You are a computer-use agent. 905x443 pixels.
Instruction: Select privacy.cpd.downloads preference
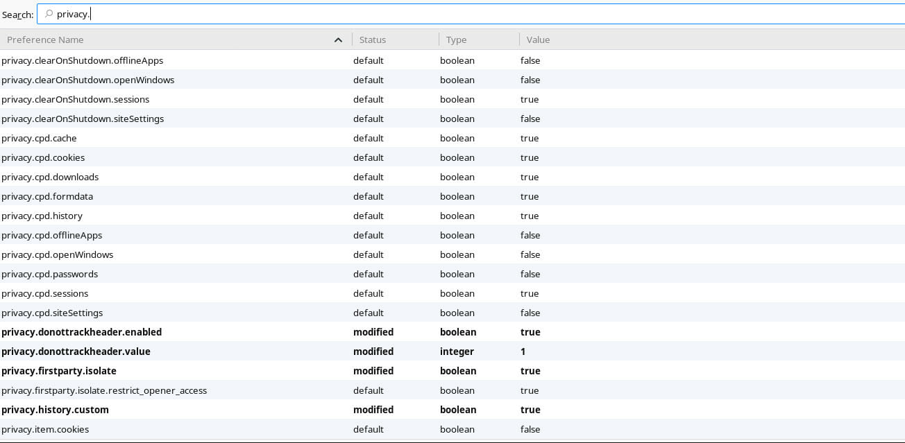tap(50, 177)
